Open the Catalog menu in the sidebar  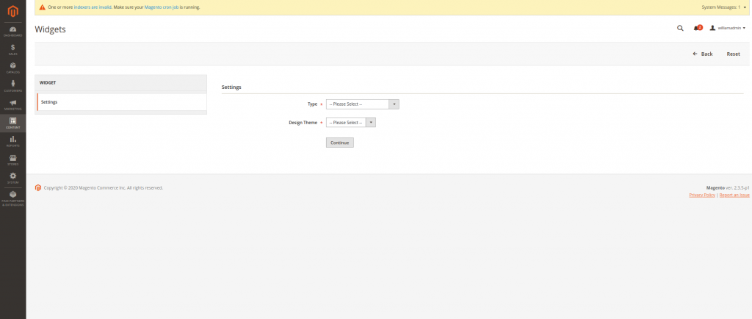12,68
